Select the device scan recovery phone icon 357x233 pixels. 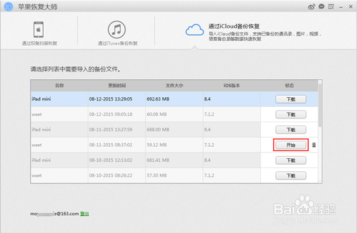(x=39, y=30)
